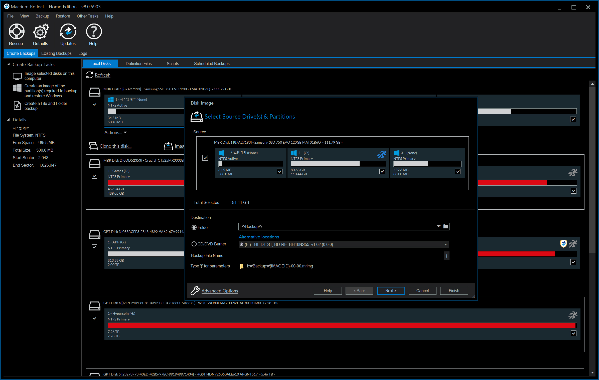Viewport: 599px width, 380px height.
Task: Click the parameter brace button beside Backup File Name
Action: [446, 256]
